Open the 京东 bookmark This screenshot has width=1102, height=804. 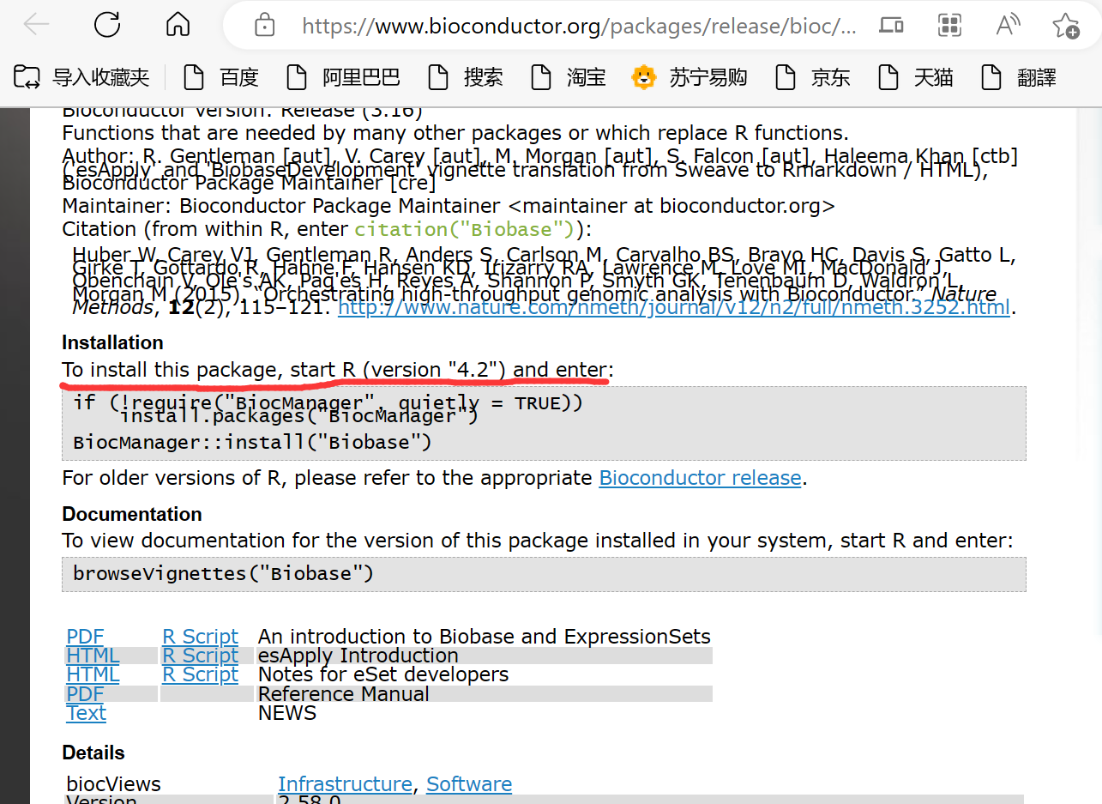[813, 77]
